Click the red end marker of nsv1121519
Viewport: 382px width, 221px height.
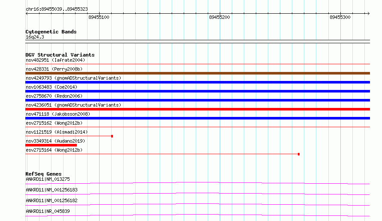tap(112, 136)
